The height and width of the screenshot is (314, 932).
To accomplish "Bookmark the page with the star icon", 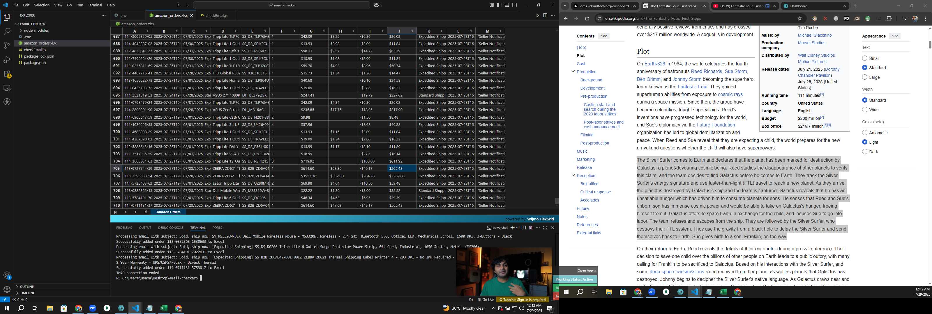I will click(x=799, y=19).
